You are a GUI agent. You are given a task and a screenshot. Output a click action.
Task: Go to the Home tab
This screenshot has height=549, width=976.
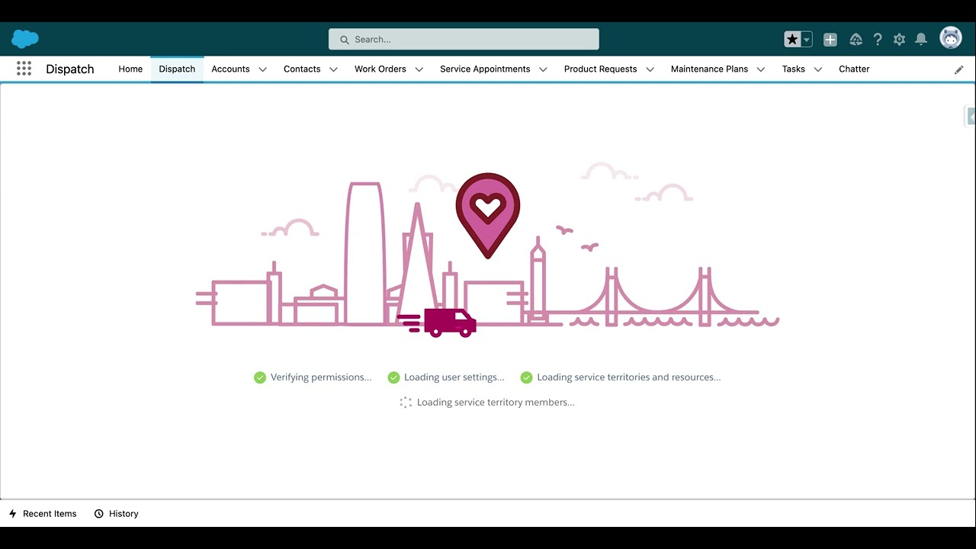tap(130, 69)
